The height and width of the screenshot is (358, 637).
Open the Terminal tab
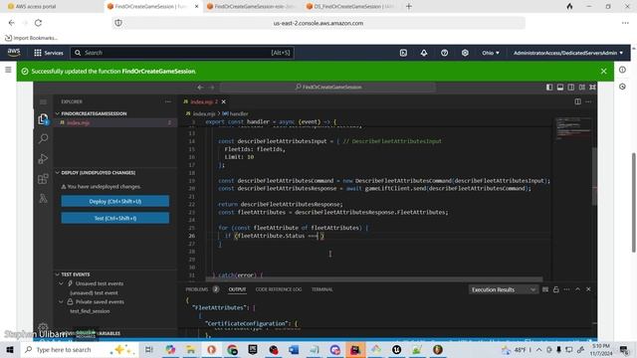(x=321, y=289)
